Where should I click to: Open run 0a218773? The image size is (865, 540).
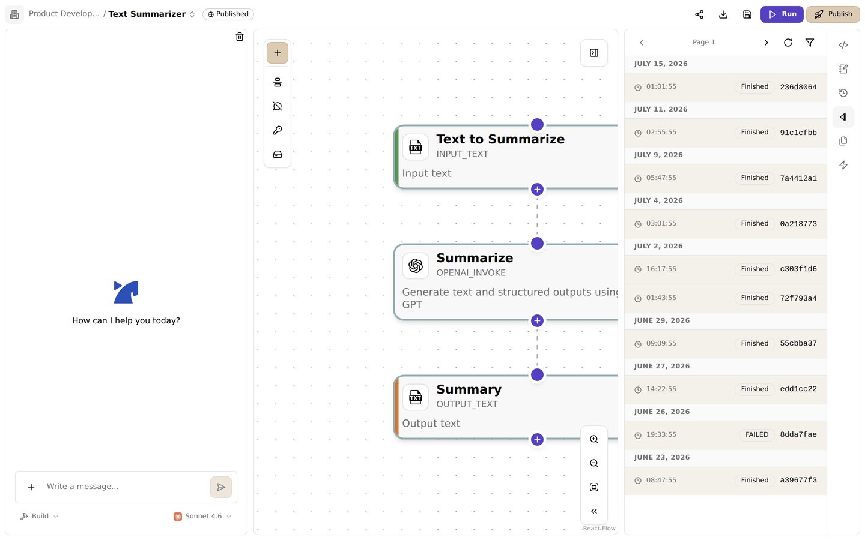click(x=726, y=224)
